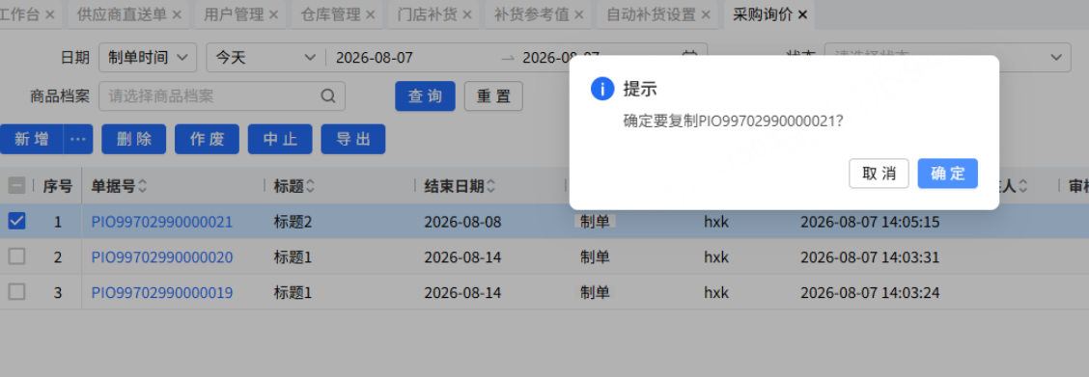Toggle the select-all header checkbox
The height and width of the screenshot is (377, 1089).
(x=16, y=185)
